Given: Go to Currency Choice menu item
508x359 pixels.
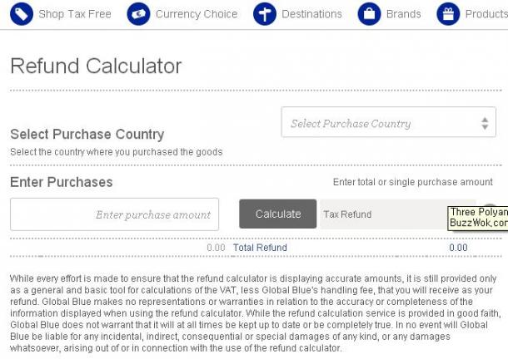Looking at the screenshot, I should tap(197, 14).
